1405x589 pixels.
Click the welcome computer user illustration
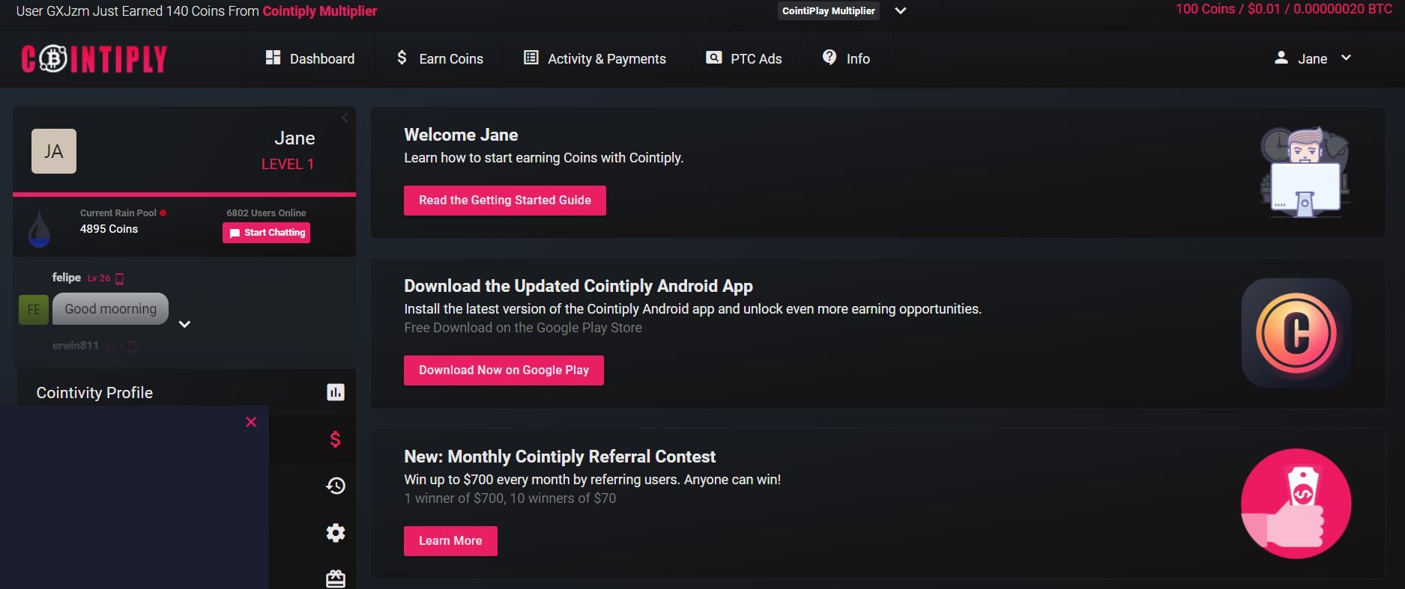tap(1305, 173)
